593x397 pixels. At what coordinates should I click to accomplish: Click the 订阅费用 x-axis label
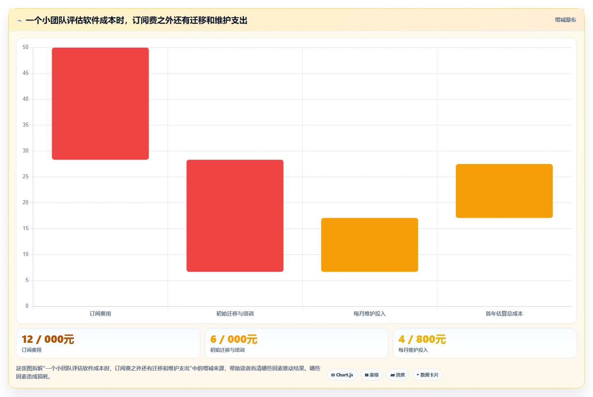100,314
